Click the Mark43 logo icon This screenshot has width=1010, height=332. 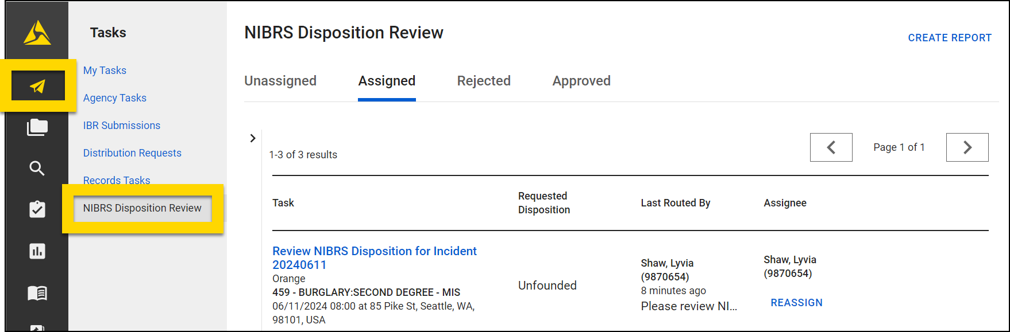37,33
